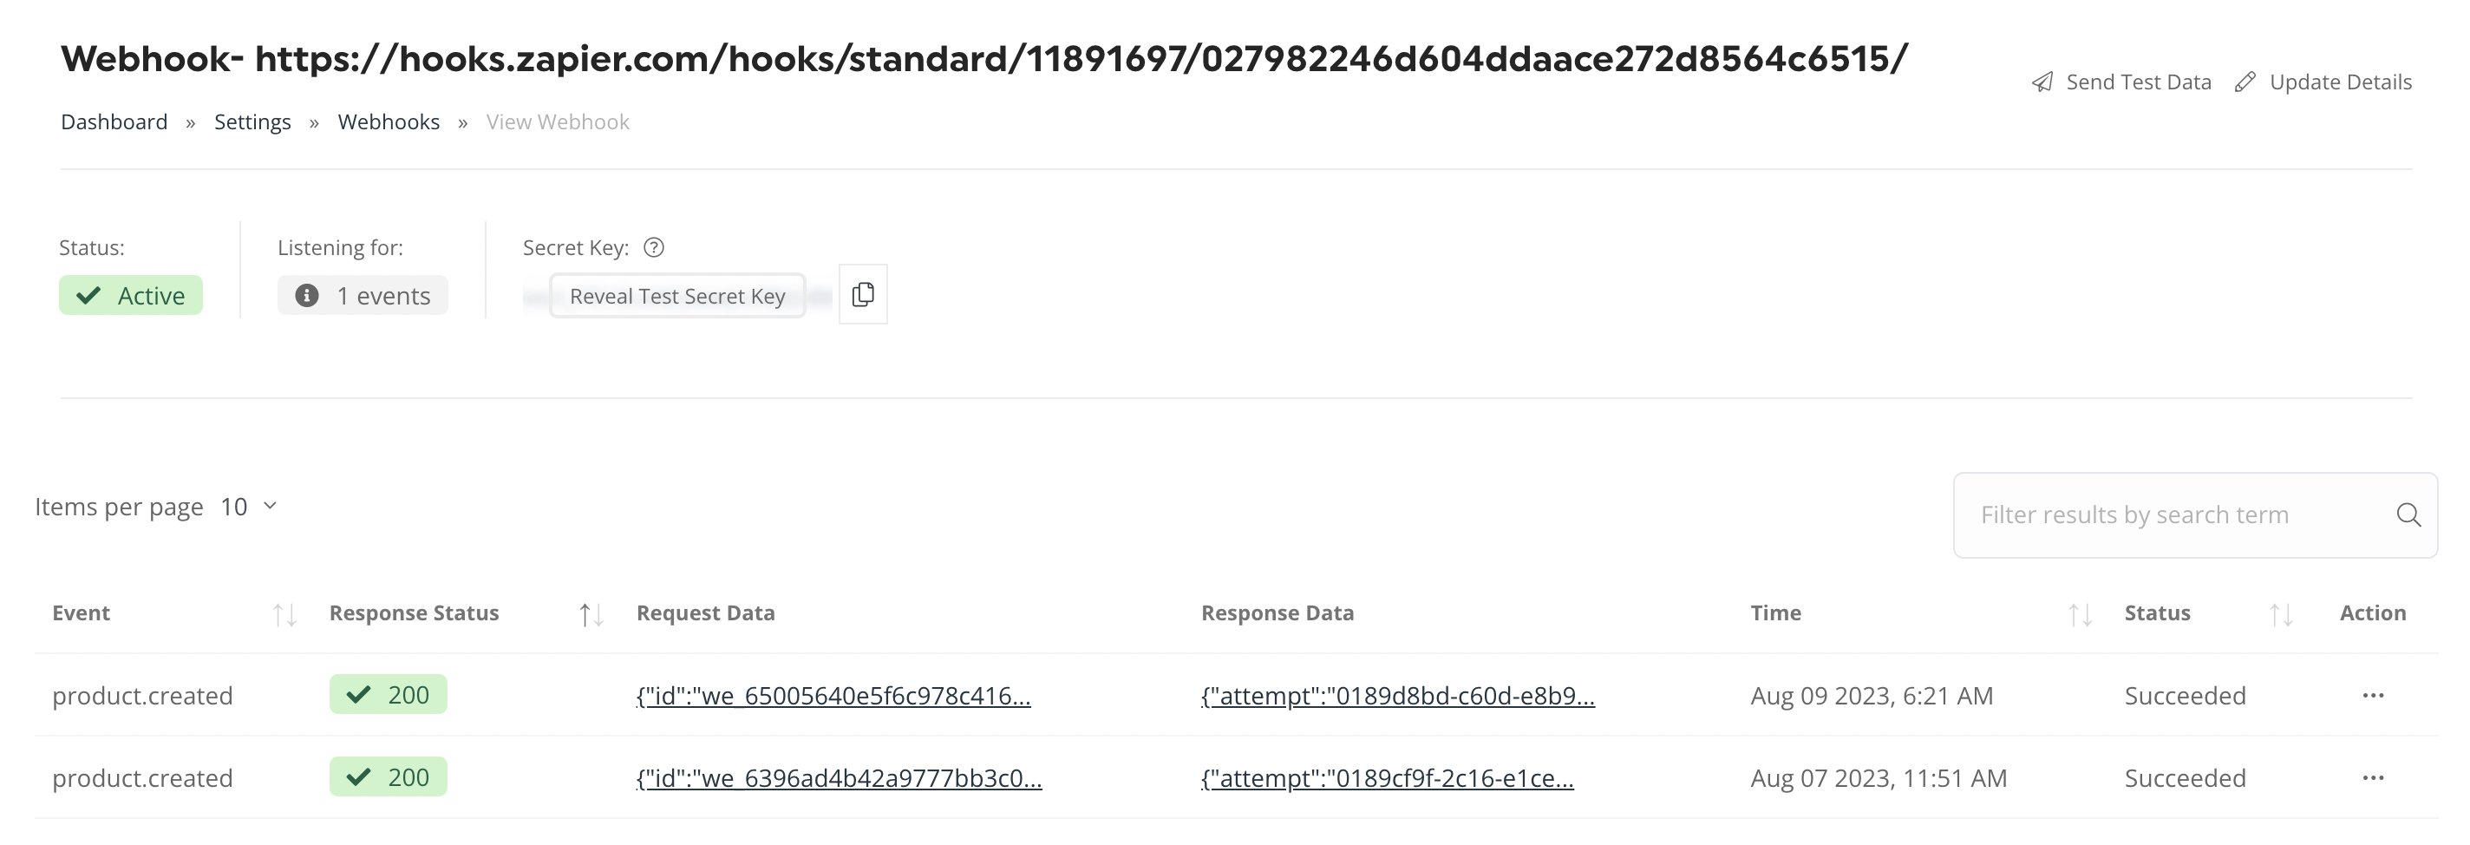This screenshot has height=845, width=2470.
Task: Go to Dashboard breadcrumb
Action: click(x=114, y=121)
